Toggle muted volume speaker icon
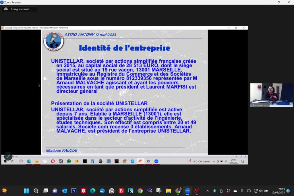294x196 pixels. pos(261,191)
